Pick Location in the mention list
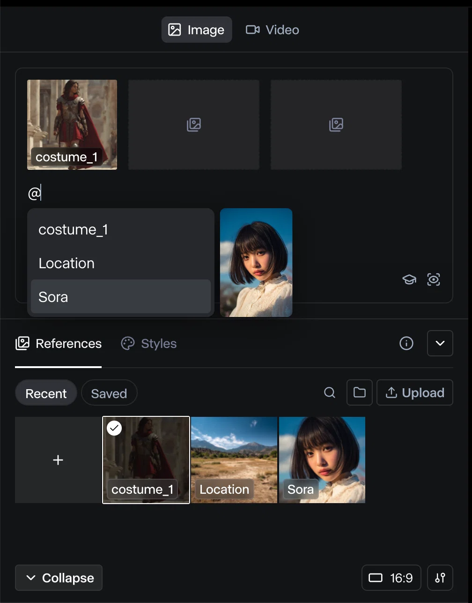472x603 pixels. pos(121,263)
